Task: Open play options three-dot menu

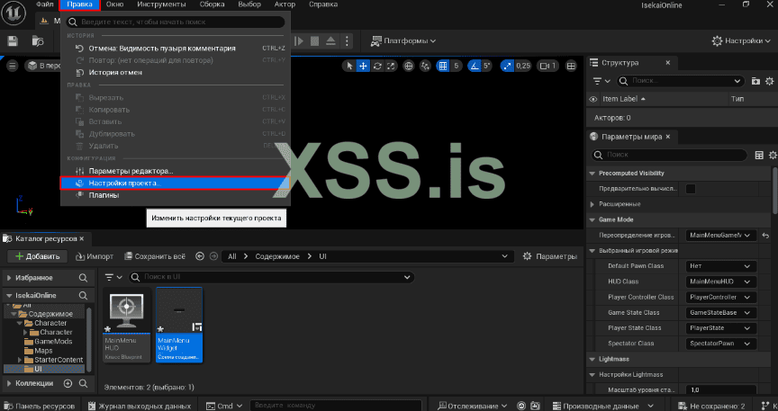Action: pyautogui.click(x=347, y=41)
